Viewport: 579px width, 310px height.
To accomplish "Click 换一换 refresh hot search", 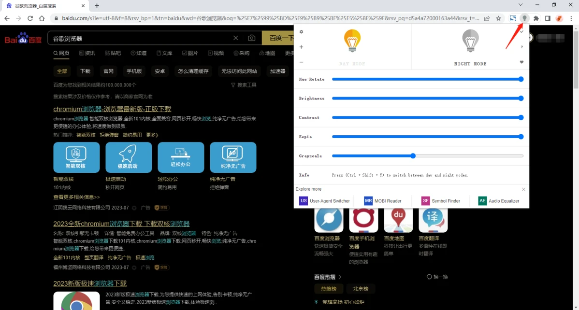I will tap(437, 277).
